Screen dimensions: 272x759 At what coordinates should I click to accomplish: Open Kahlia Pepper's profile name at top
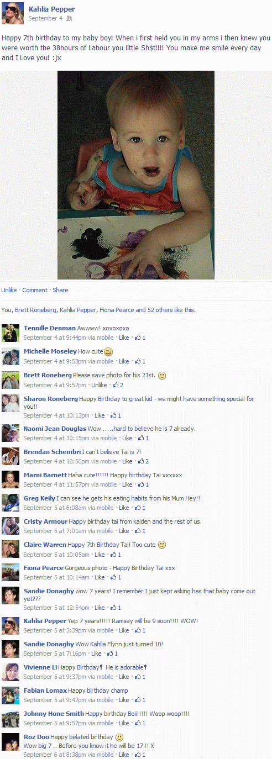(51, 9)
